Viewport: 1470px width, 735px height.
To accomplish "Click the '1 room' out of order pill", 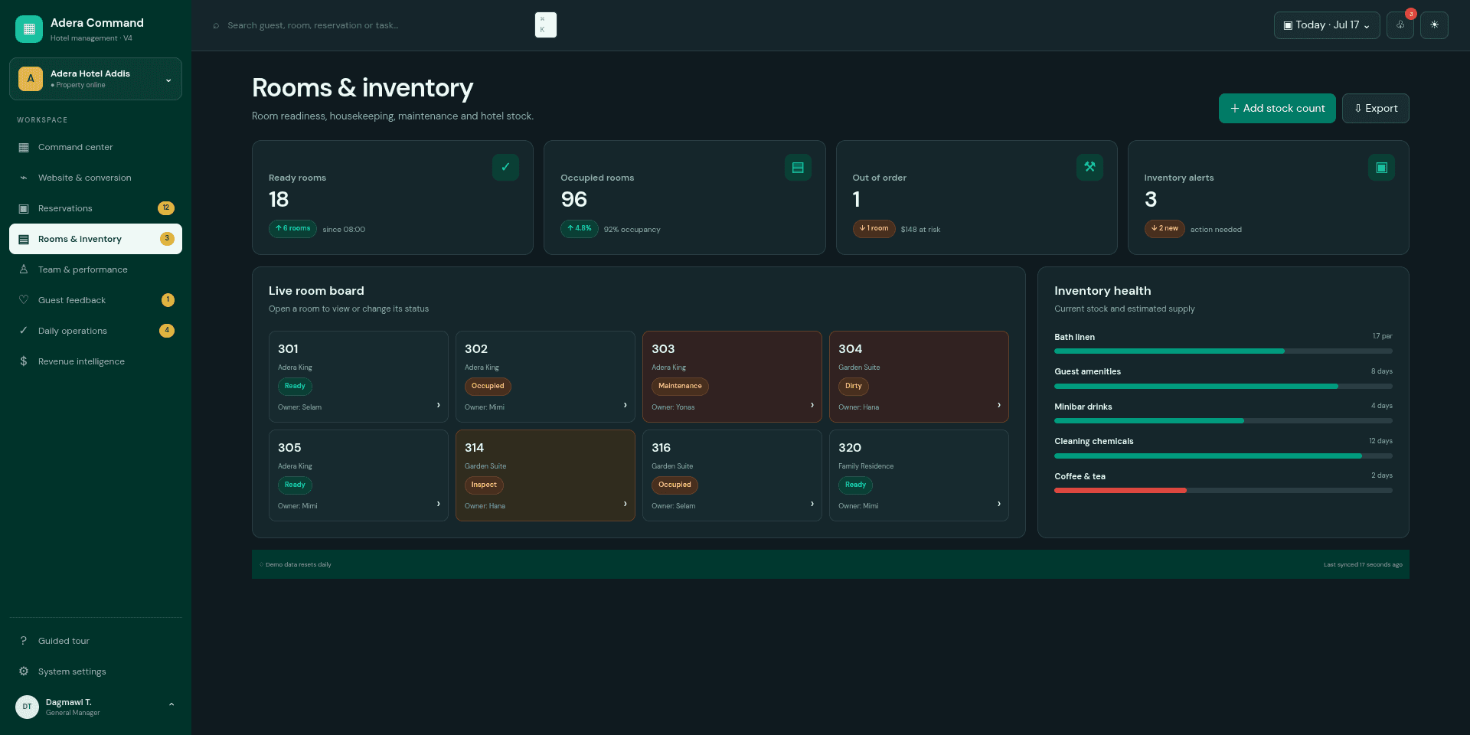I will click(x=874, y=229).
